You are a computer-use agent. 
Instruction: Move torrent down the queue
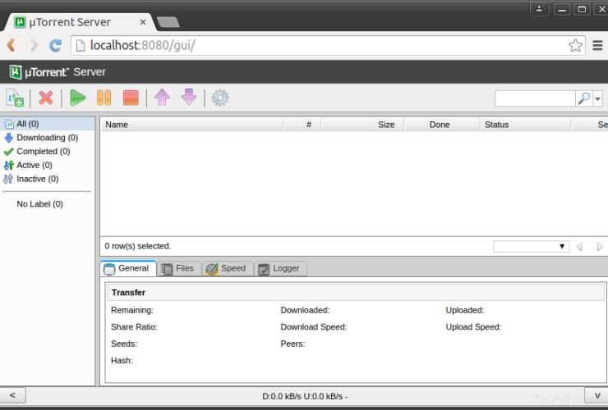[x=189, y=98]
